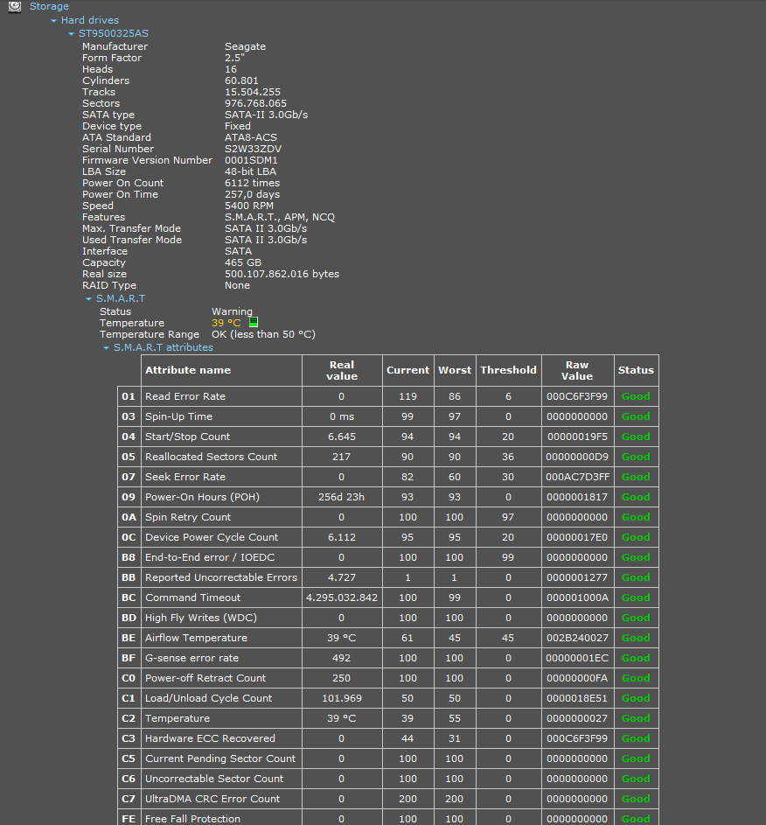Select the Spin-Up Time attribute

pyautogui.click(x=178, y=416)
